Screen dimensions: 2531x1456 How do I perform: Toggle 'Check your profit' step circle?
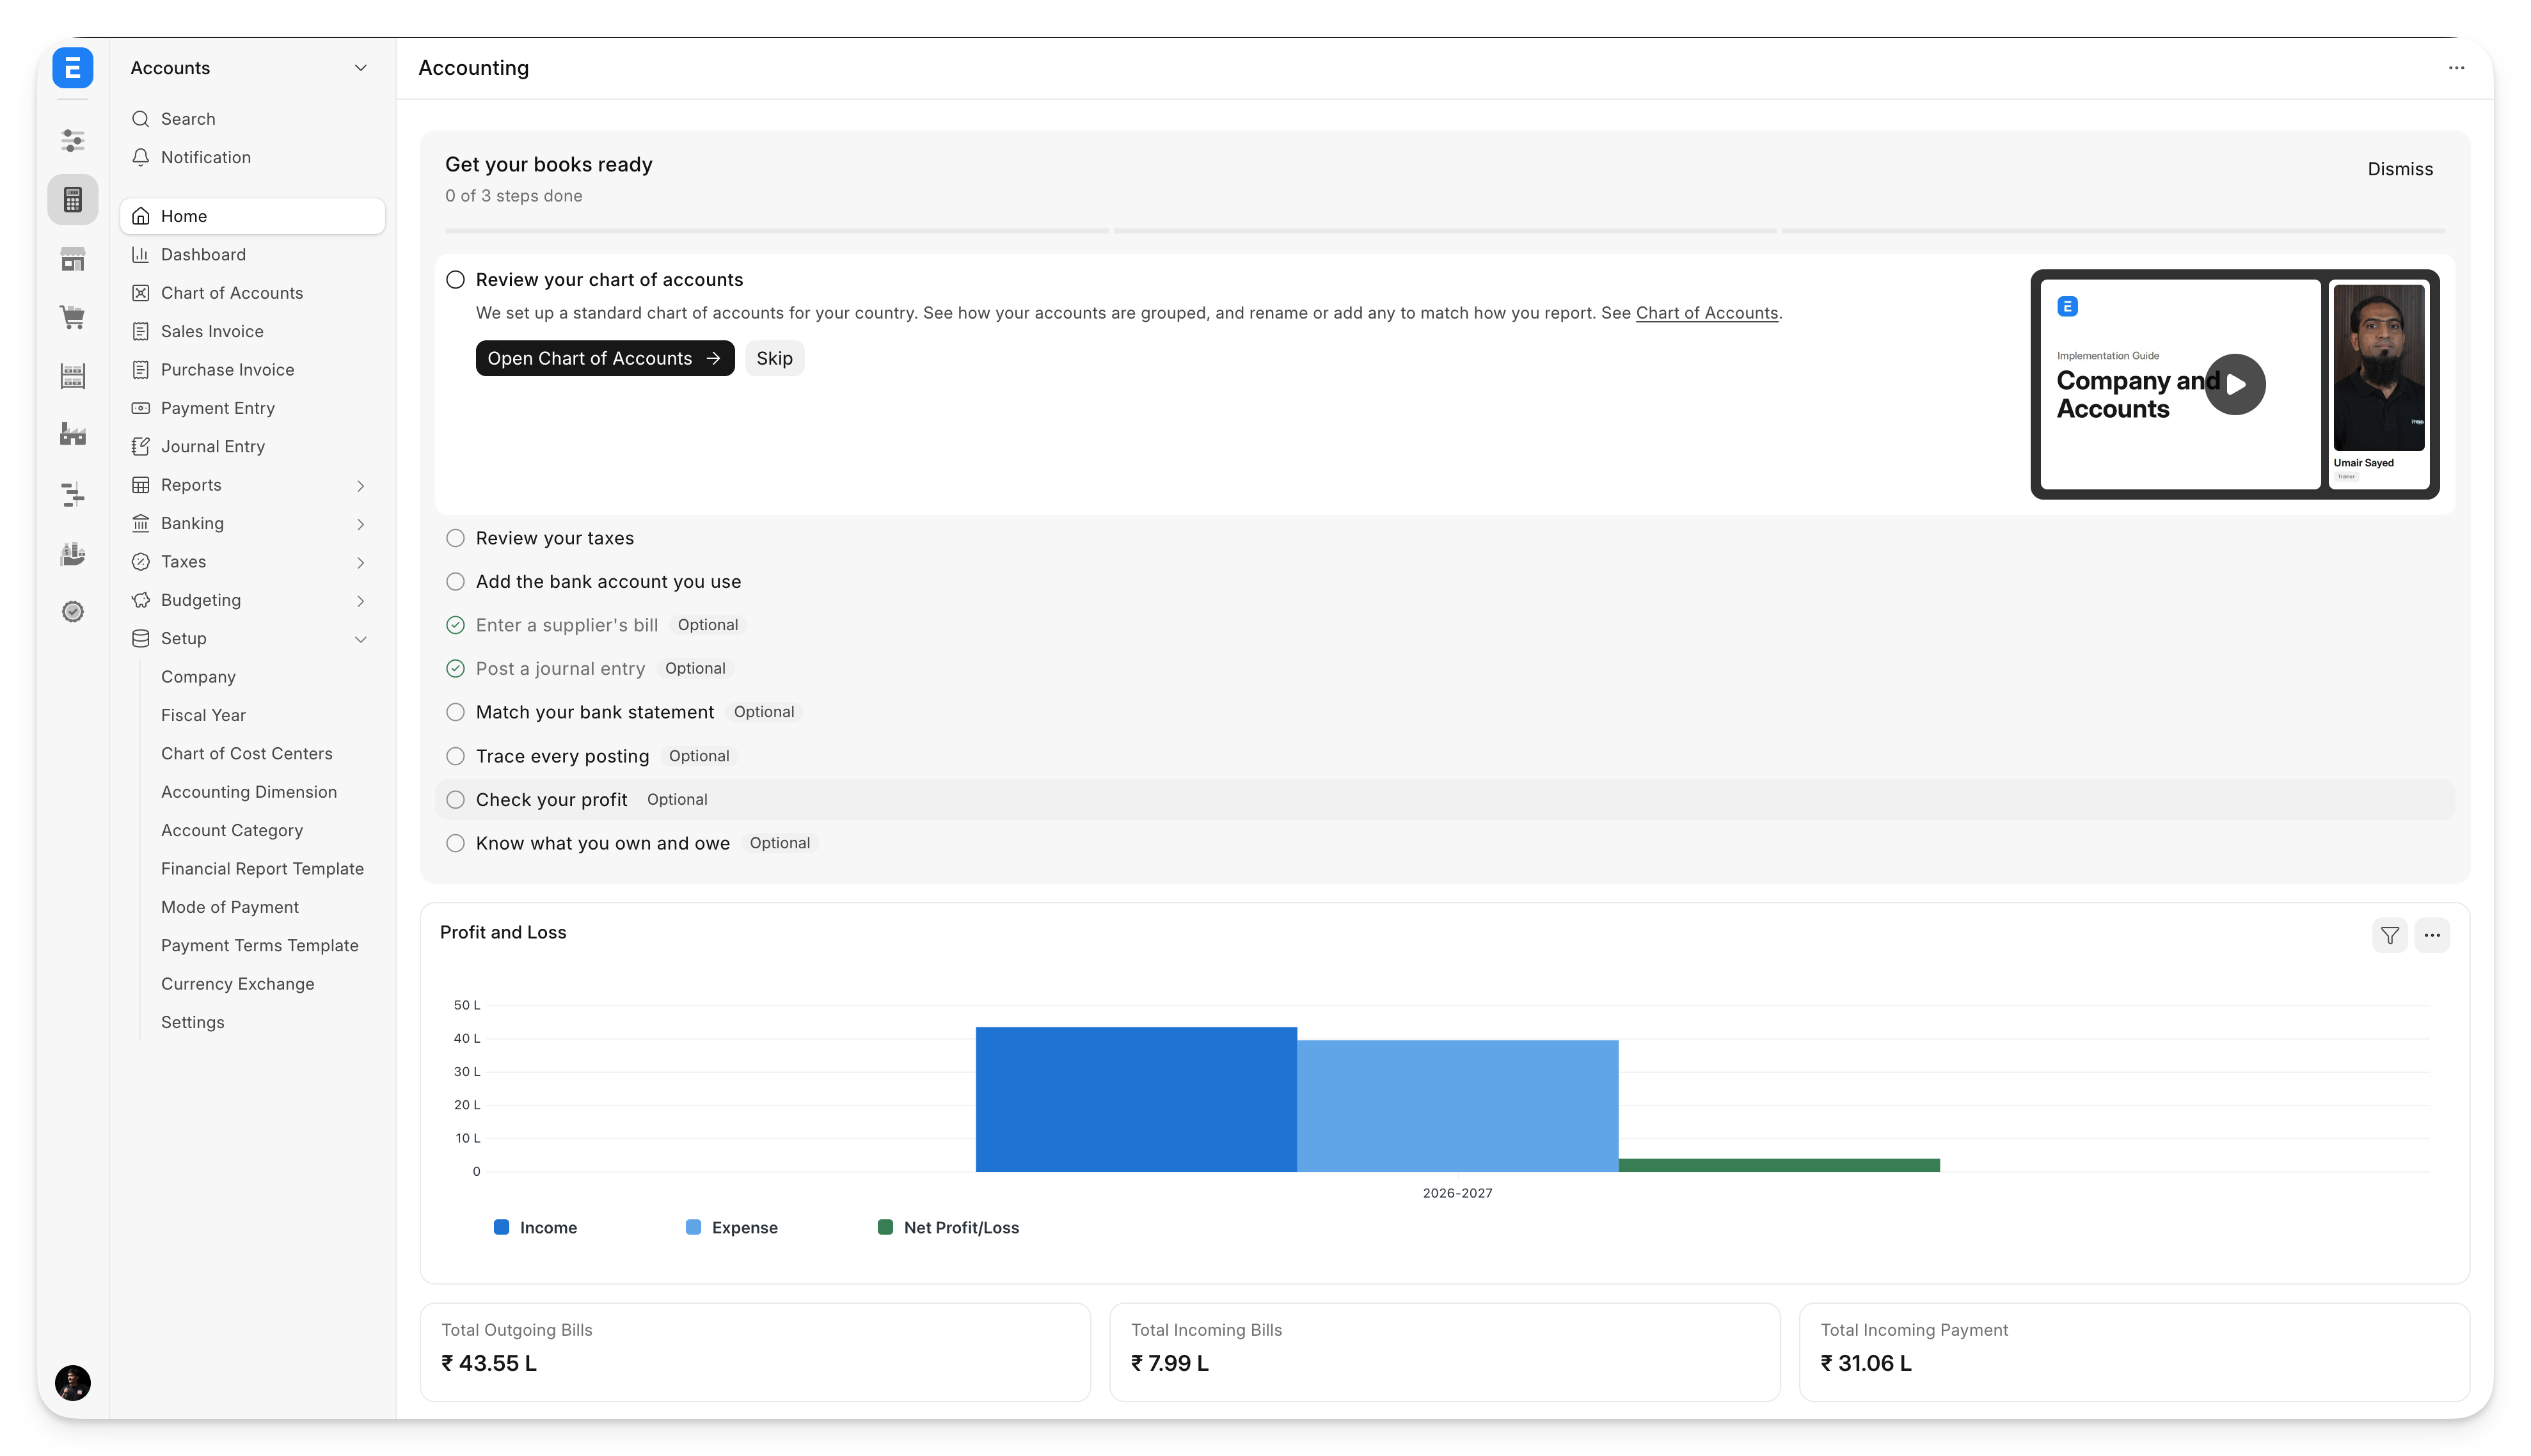click(x=455, y=800)
